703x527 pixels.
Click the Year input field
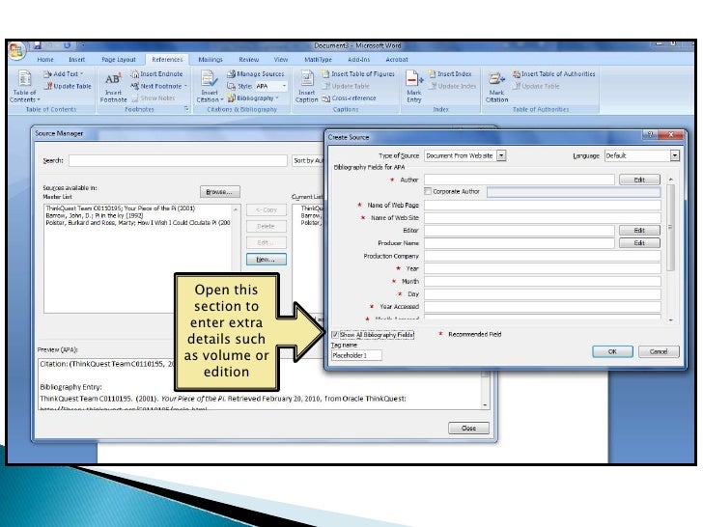pyautogui.click(x=543, y=268)
